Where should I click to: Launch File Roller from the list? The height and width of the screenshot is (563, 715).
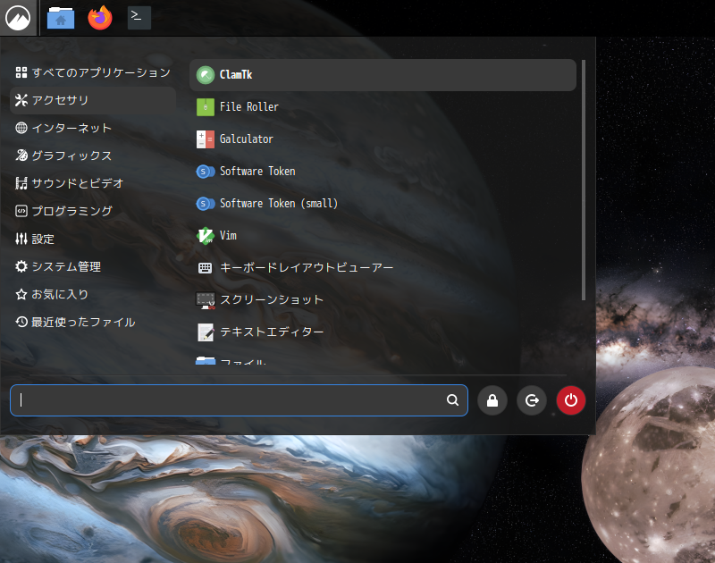(383, 107)
